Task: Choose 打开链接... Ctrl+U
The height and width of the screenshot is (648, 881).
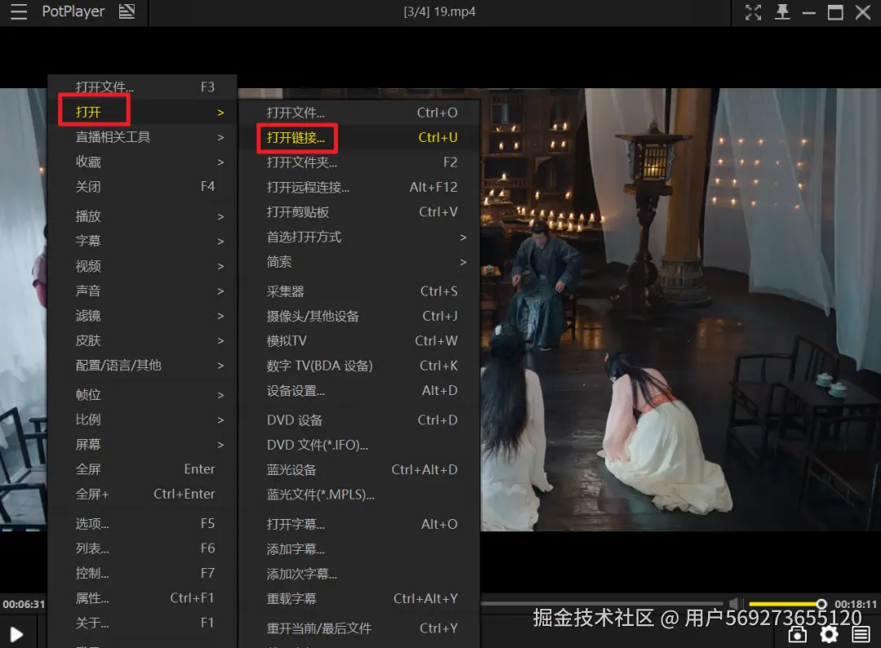Action: [360, 138]
